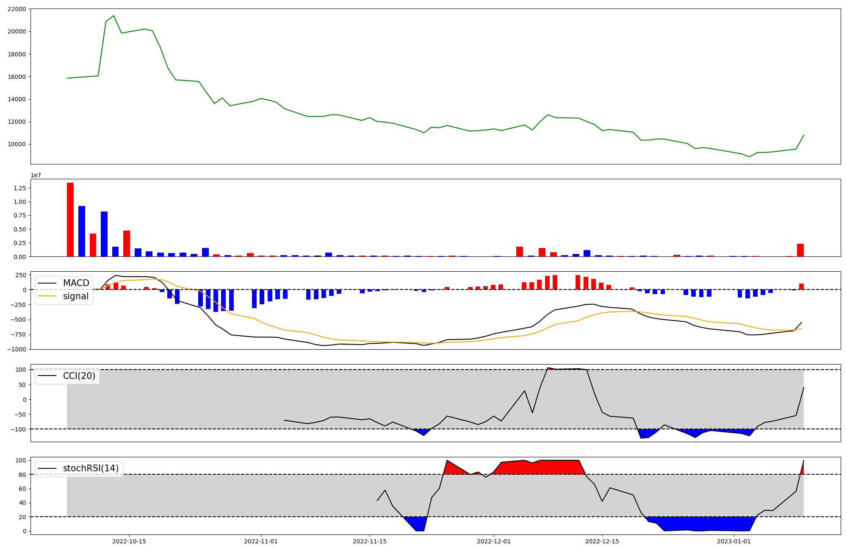Image resolution: width=847 pixels, height=551 pixels.
Task: Click the peak of the green price line
Action: pos(113,16)
